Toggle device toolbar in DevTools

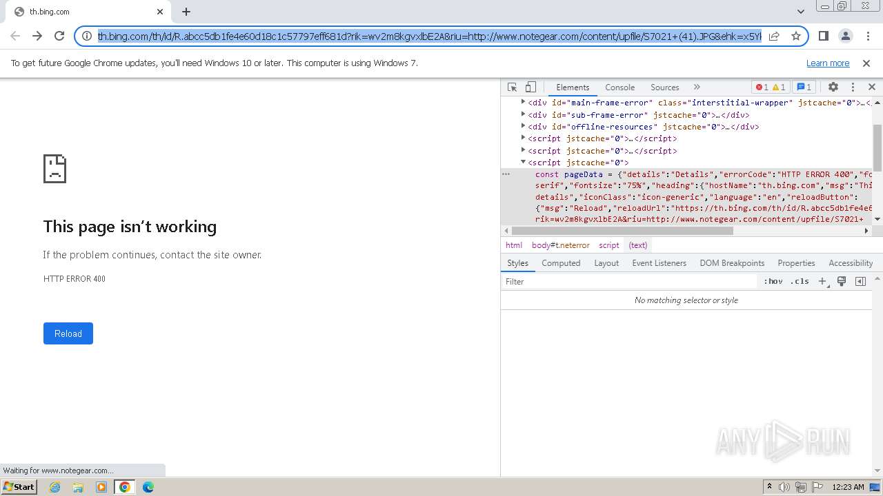(x=530, y=87)
